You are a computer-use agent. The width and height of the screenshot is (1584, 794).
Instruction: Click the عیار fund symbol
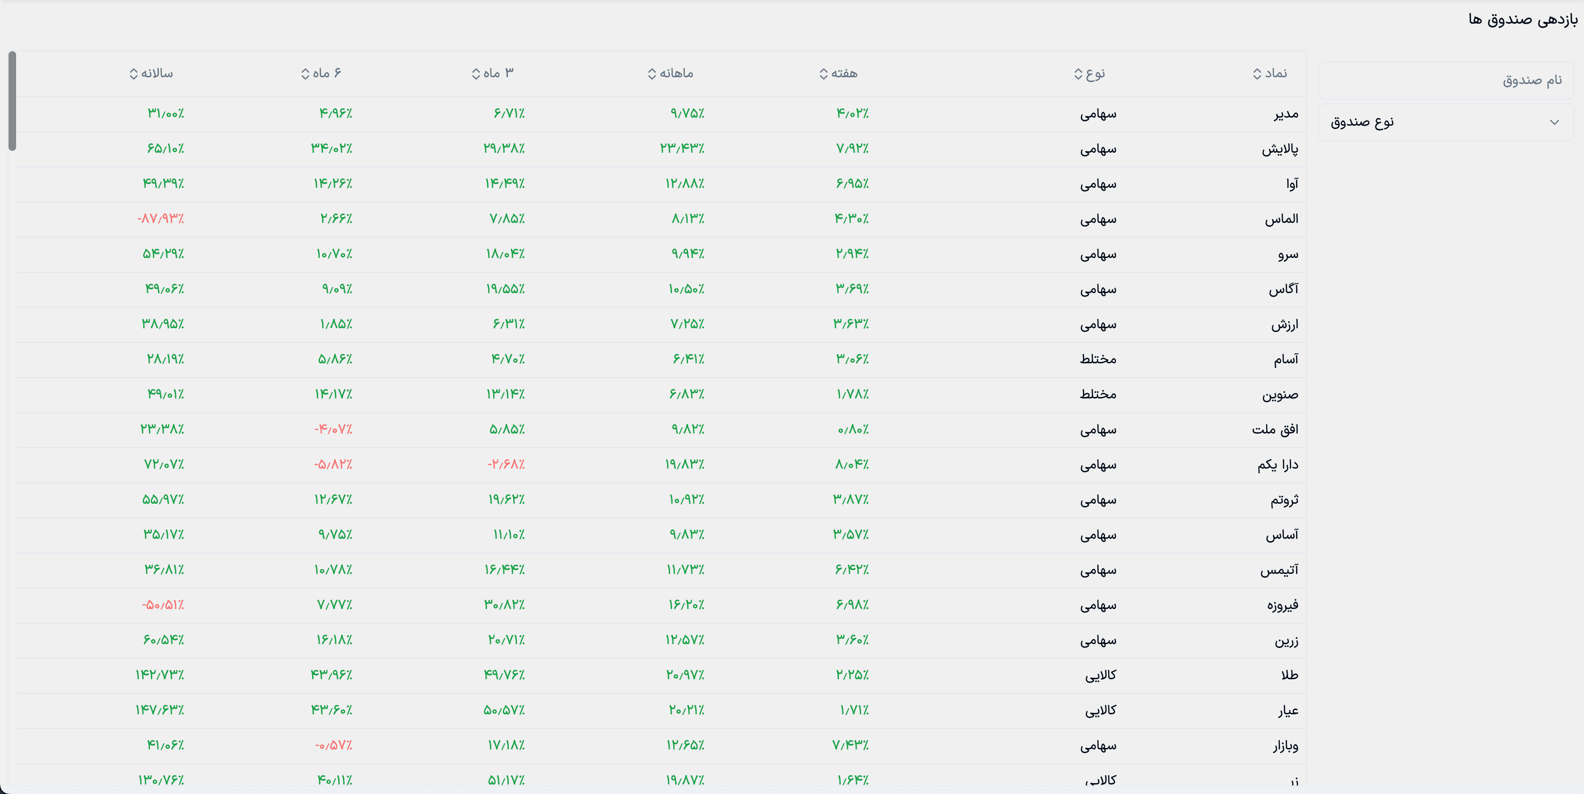pyautogui.click(x=1288, y=711)
